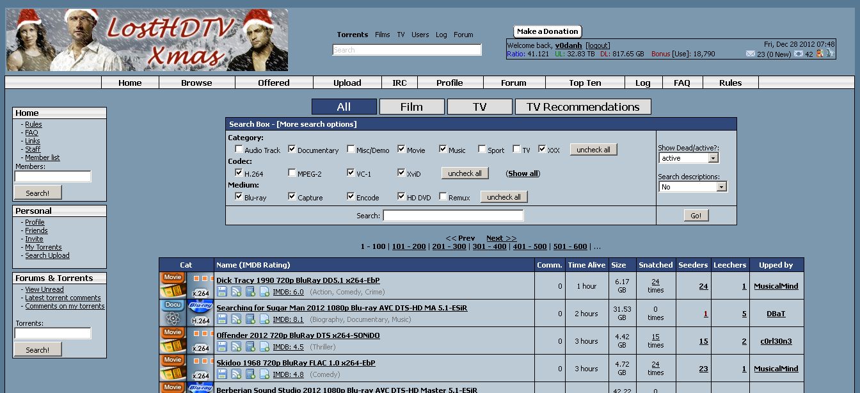Click page-plus icon in Dick Tracy row
Image resolution: width=860 pixels, height=393 pixels.
point(264,292)
